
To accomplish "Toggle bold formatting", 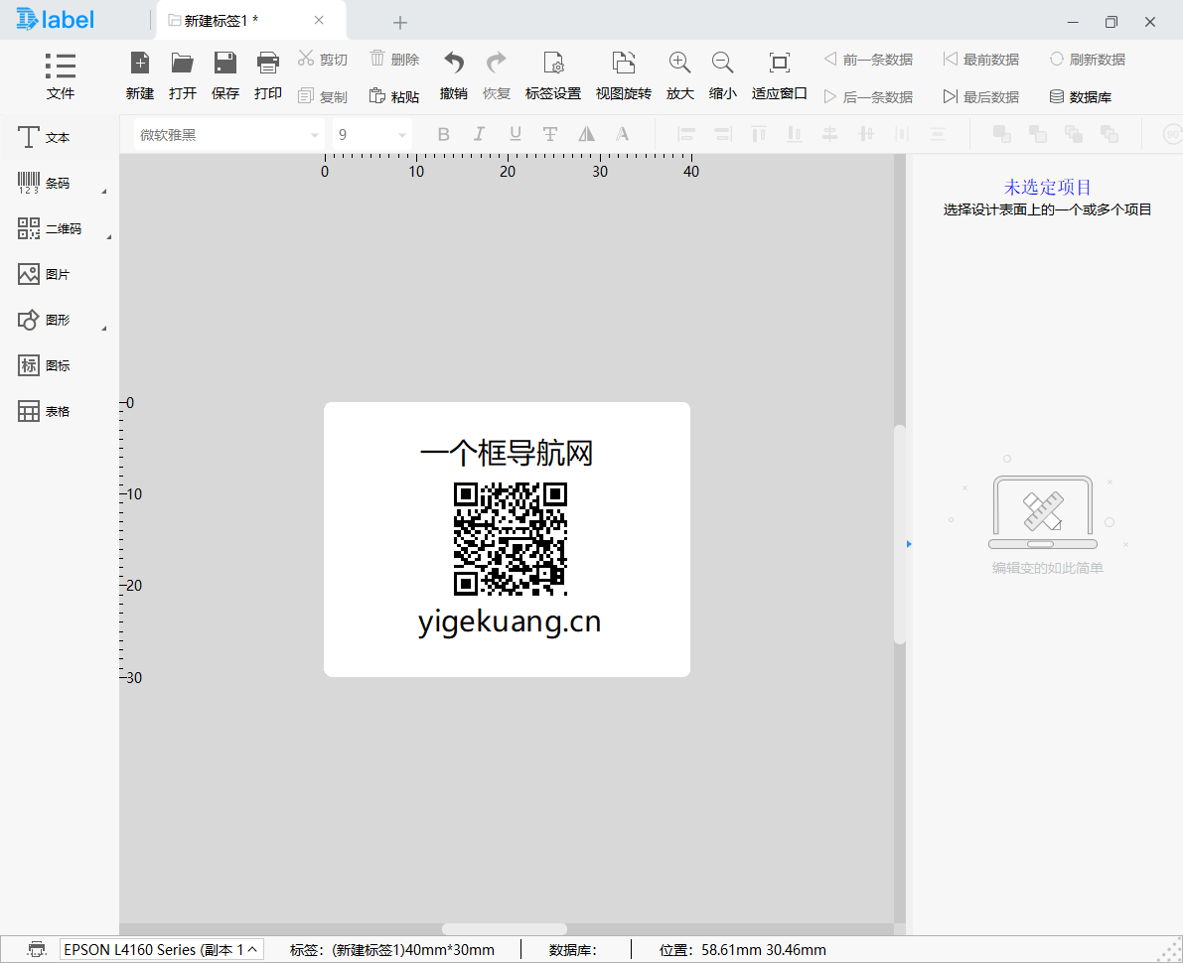I will 444,134.
